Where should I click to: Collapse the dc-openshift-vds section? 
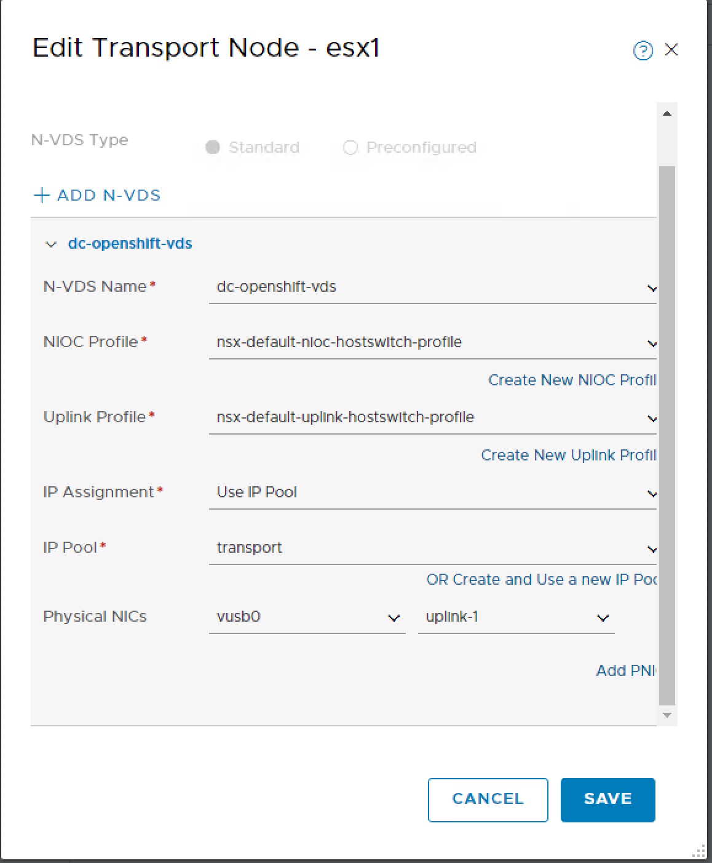pyautogui.click(x=52, y=244)
